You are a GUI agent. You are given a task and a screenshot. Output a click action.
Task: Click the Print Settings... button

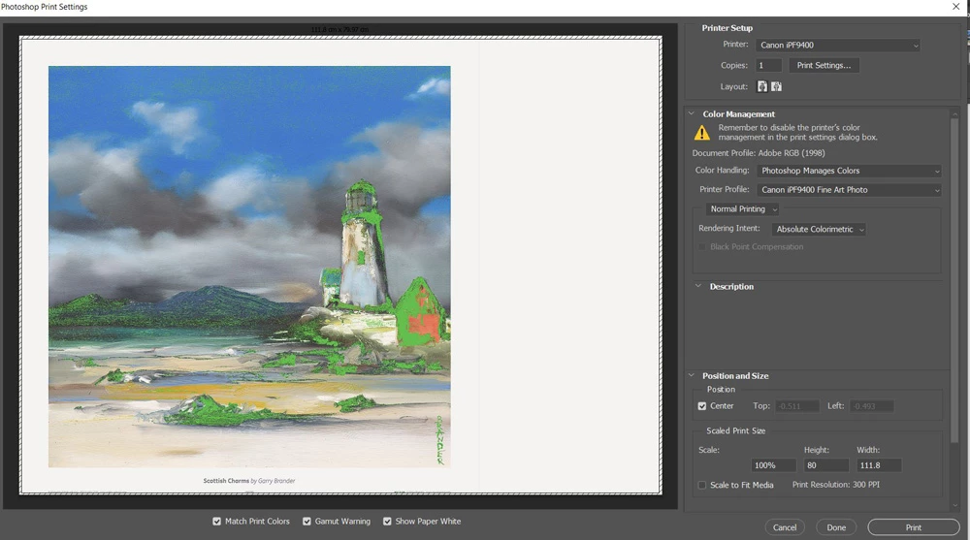click(x=824, y=66)
